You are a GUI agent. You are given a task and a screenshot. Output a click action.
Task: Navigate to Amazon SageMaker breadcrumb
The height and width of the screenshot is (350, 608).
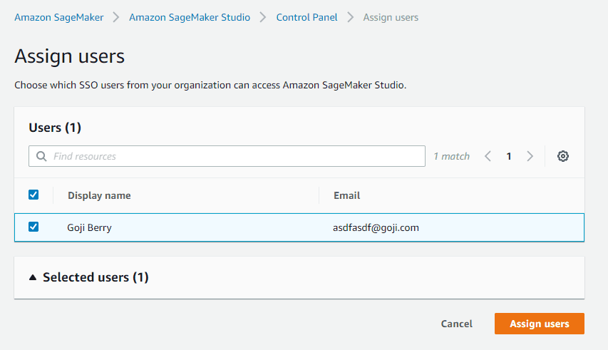point(59,17)
